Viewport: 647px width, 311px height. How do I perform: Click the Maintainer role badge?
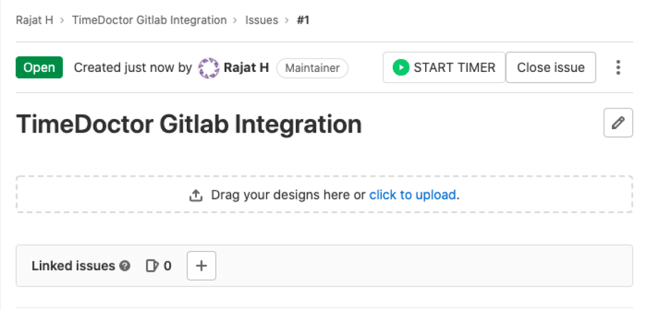tap(312, 68)
